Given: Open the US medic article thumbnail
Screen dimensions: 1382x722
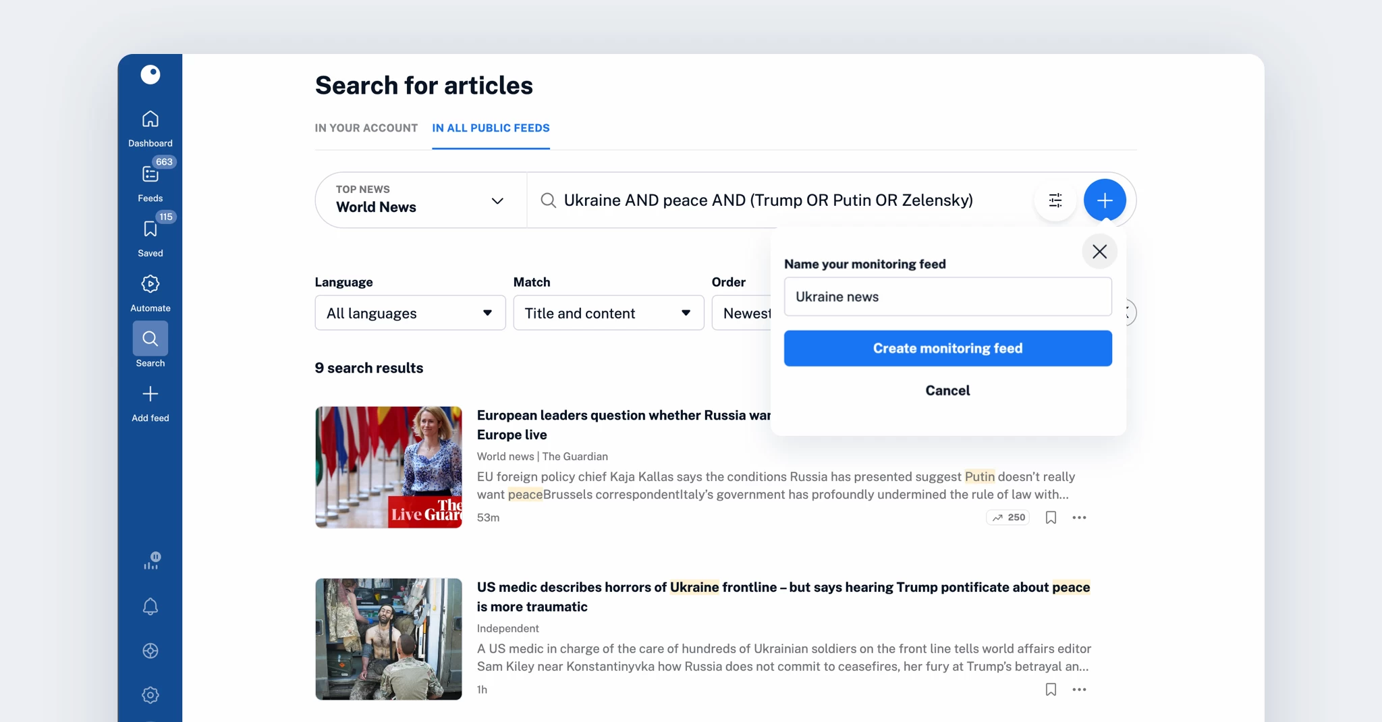Looking at the screenshot, I should click(x=389, y=639).
